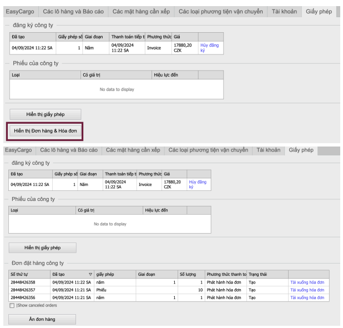The height and width of the screenshot is (328, 343).
Task: Click Hiển thị giấy phép above the Đơn đặt hàng section
Action: point(42,248)
